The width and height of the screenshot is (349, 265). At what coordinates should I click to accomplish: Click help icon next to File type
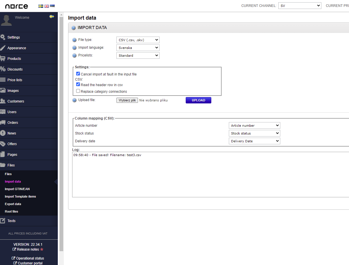coord(74,40)
